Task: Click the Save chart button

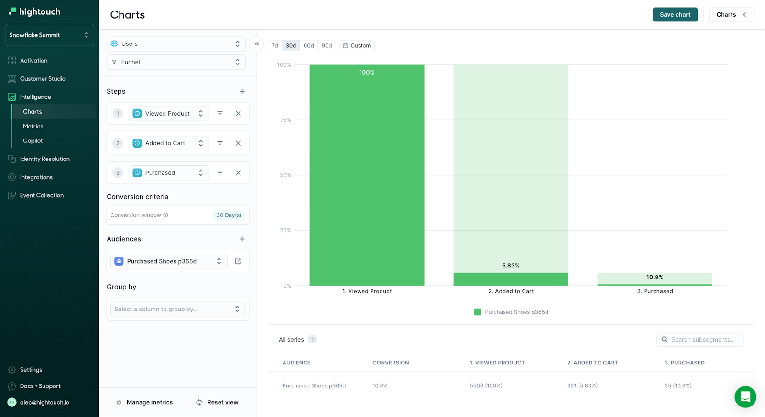Action: [x=675, y=15]
